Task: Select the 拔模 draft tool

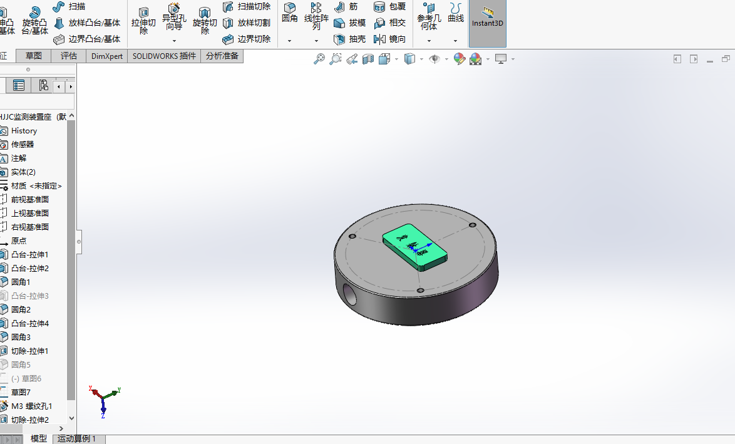Action: click(x=350, y=23)
